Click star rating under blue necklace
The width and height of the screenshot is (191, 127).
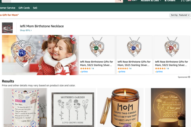(x=123, y=69)
